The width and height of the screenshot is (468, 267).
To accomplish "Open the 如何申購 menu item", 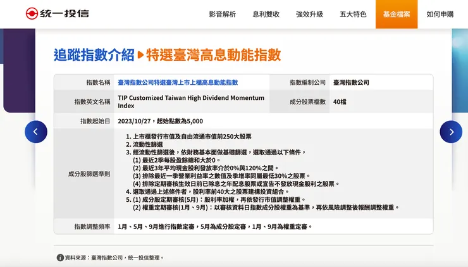I will click(x=440, y=15).
